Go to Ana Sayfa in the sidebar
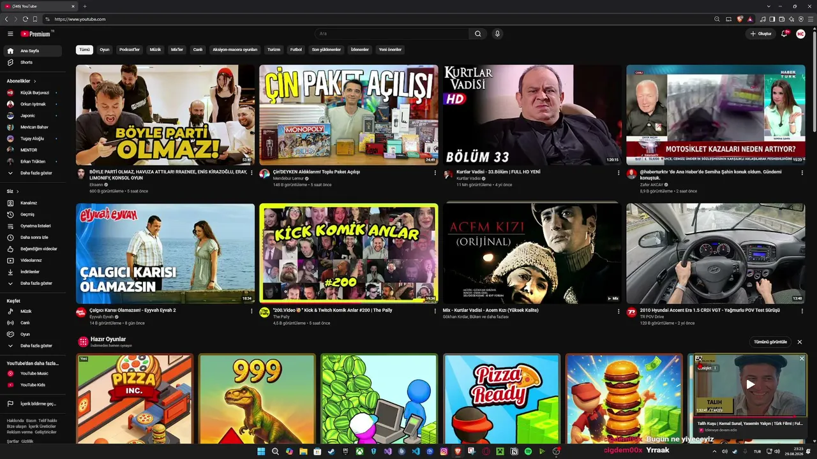The image size is (817, 459). [33, 51]
